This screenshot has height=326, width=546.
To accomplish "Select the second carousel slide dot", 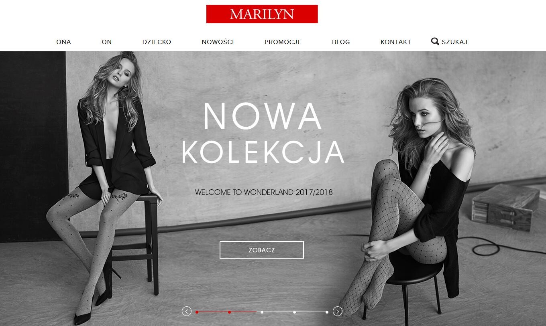I will tap(229, 312).
